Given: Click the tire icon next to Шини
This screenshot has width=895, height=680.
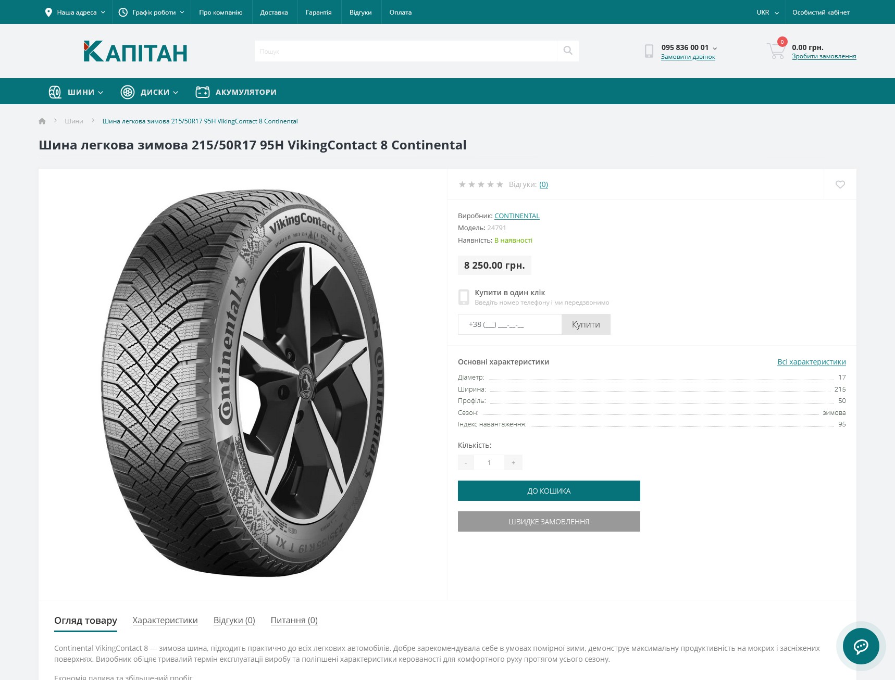Looking at the screenshot, I should 55,92.
